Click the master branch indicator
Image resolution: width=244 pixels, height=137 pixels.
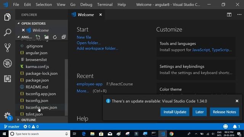(12, 127)
